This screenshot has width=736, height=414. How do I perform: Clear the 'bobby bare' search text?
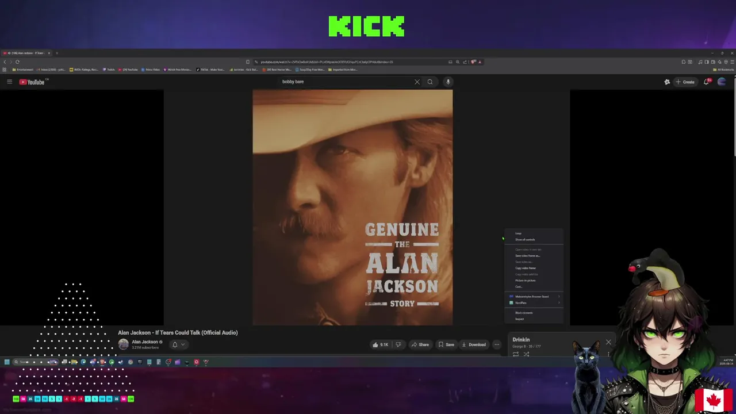(x=417, y=82)
